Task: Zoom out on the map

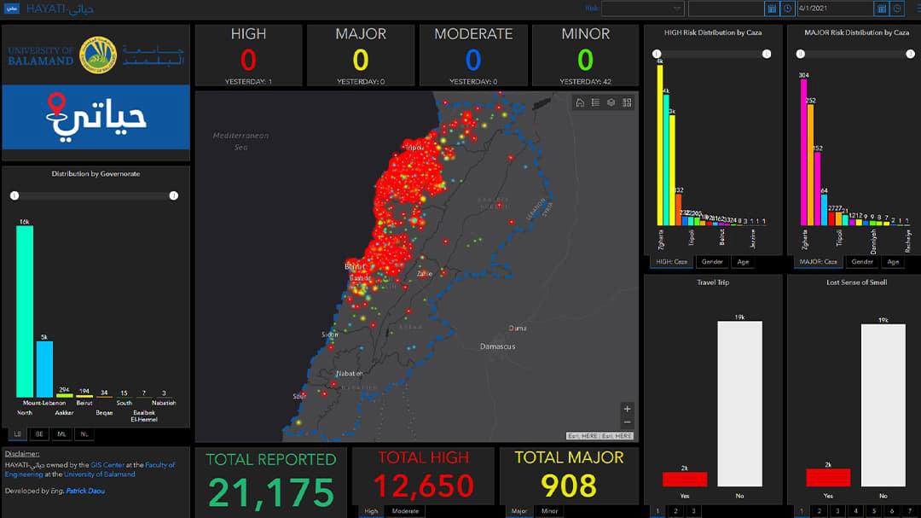Action: [x=628, y=422]
